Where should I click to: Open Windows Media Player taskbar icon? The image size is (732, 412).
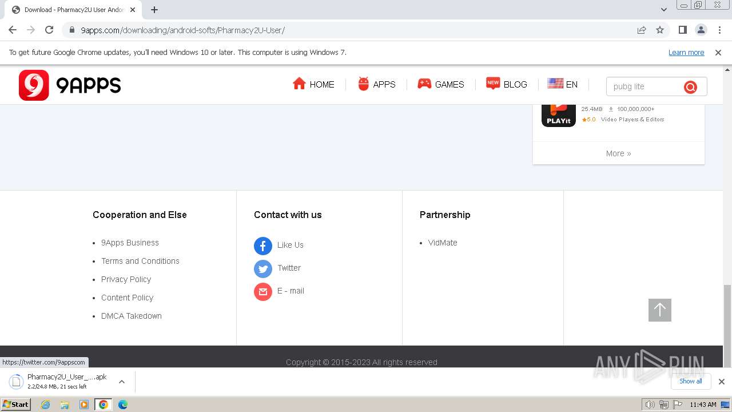pos(84,405)
